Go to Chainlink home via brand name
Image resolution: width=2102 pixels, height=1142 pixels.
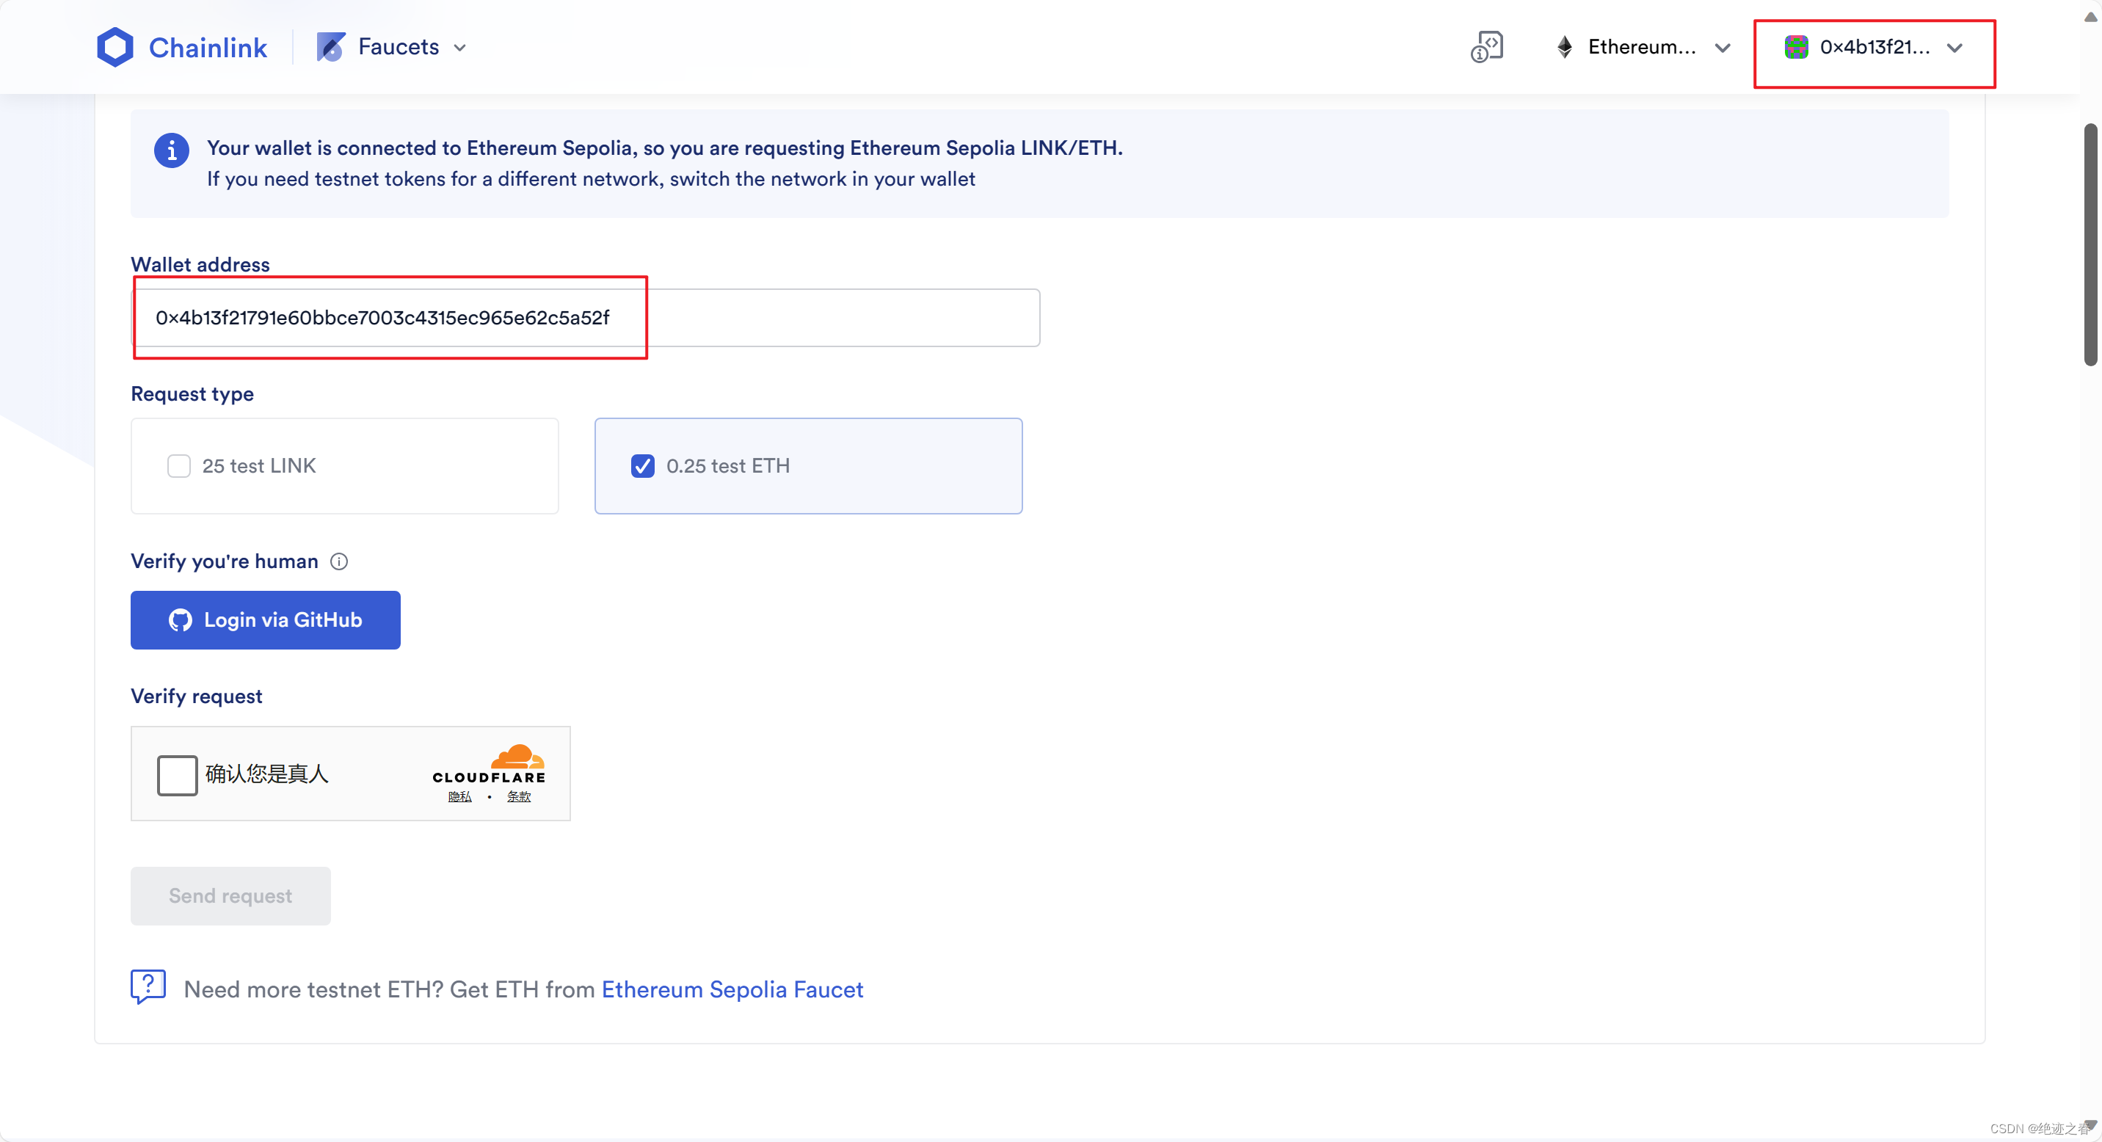[207, 47]
